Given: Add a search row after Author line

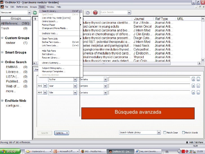Looking at the screenshot, I should coord(193,80).
